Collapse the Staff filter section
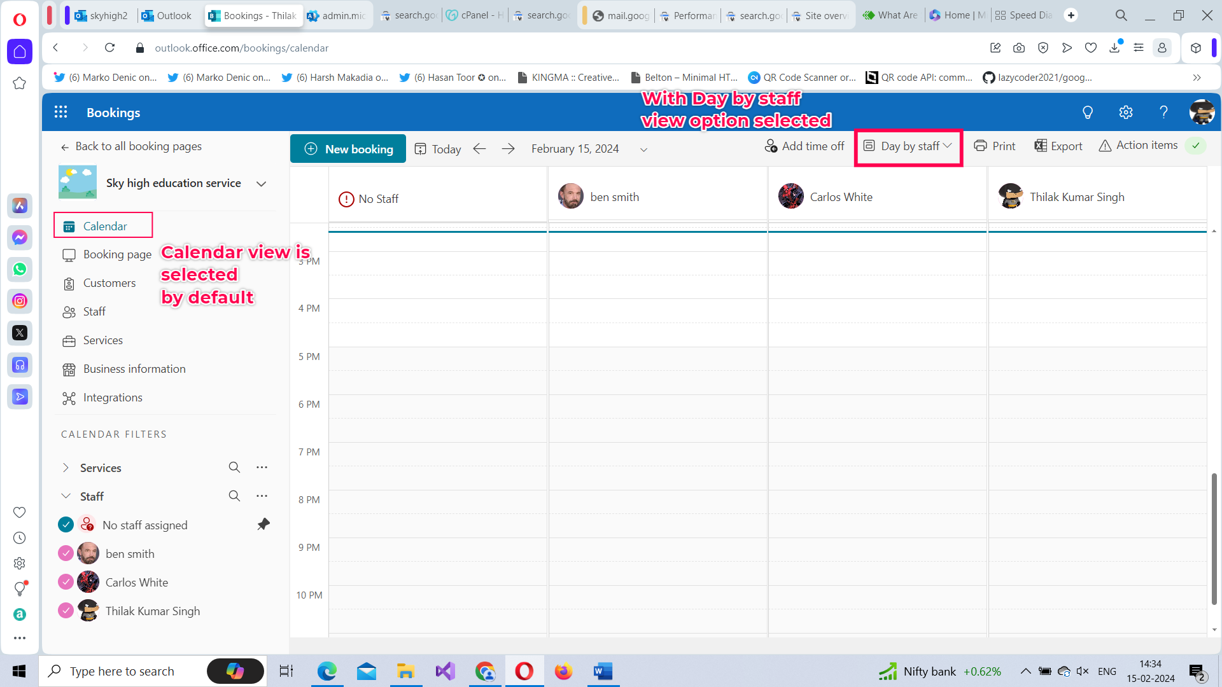1222x687 pixels. pyautogui.click(x=66, y=496)
